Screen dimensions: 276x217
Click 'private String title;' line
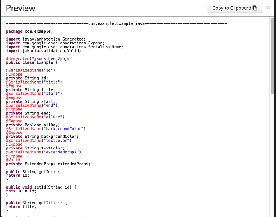click(30, 90)
